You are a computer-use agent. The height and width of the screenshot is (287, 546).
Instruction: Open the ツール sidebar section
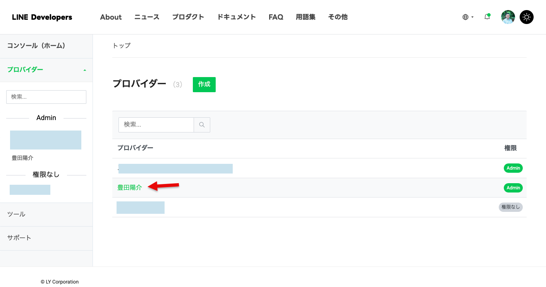click(x=46, y=214)
